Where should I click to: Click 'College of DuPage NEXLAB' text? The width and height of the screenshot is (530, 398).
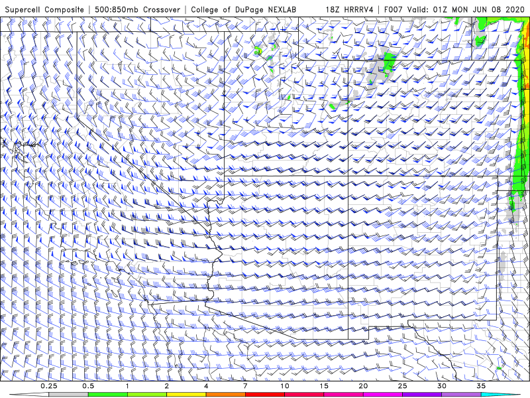click(243, 9)
